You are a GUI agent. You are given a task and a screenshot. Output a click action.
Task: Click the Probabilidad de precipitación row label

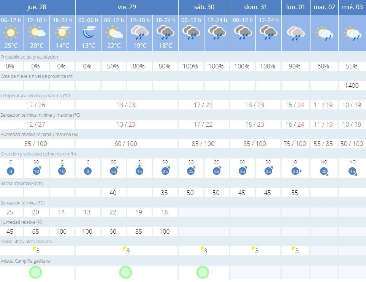tap(29, 57)
